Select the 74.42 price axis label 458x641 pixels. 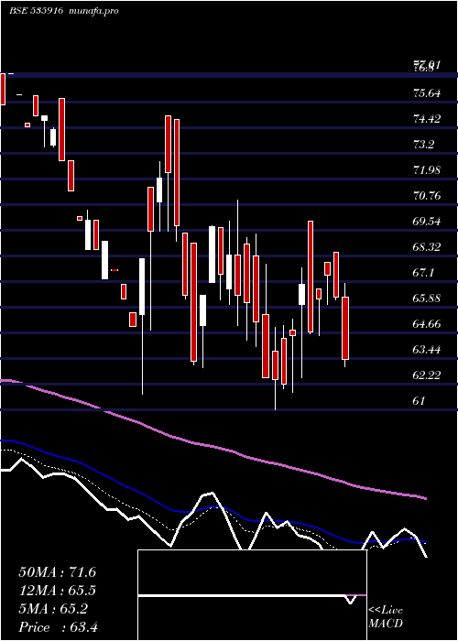[427, 119]
